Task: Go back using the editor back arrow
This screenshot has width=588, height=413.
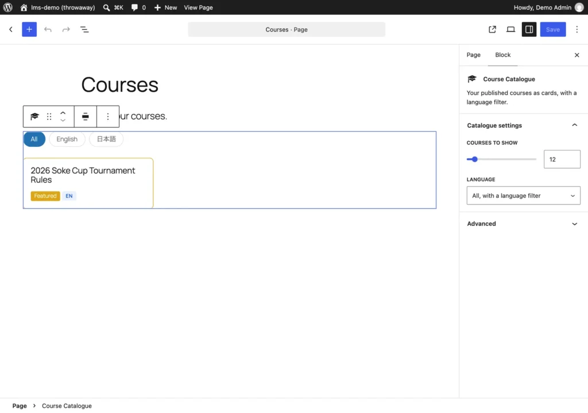Action: pos(11,29)
